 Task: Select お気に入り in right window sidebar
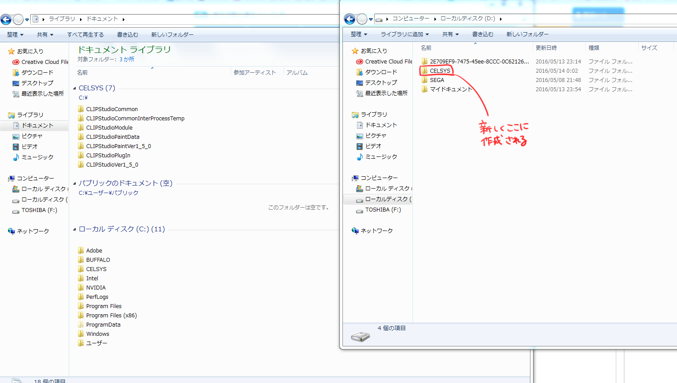pos(370,51)
